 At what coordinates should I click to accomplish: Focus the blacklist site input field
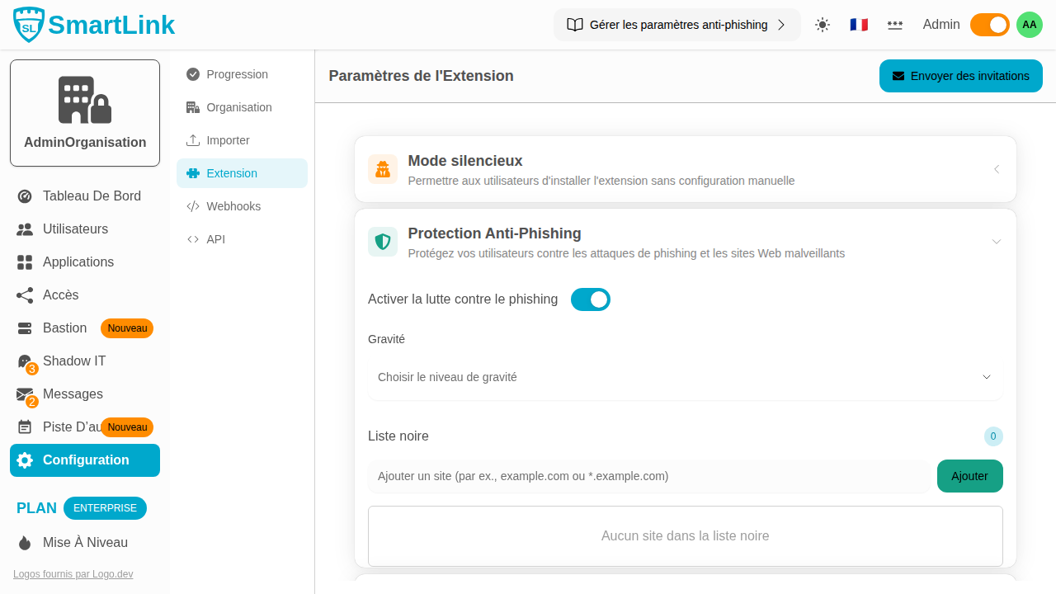coord(648,476)
